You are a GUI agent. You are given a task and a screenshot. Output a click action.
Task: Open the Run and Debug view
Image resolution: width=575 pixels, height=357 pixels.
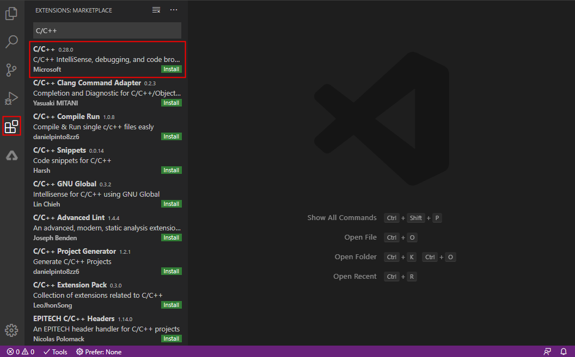tap(11, 98)
